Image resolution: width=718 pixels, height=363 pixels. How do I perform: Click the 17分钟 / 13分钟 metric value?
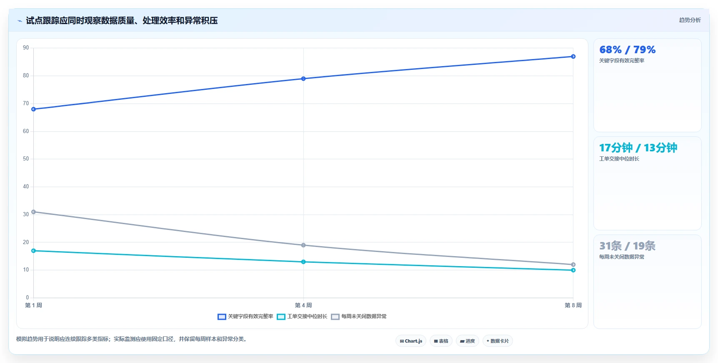click(638, 148)
